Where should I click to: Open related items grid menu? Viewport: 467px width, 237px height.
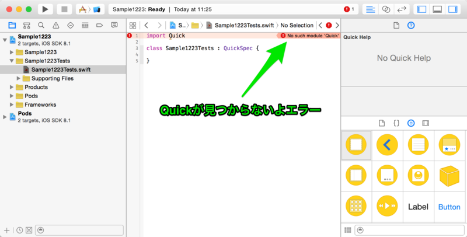[133, 25]
